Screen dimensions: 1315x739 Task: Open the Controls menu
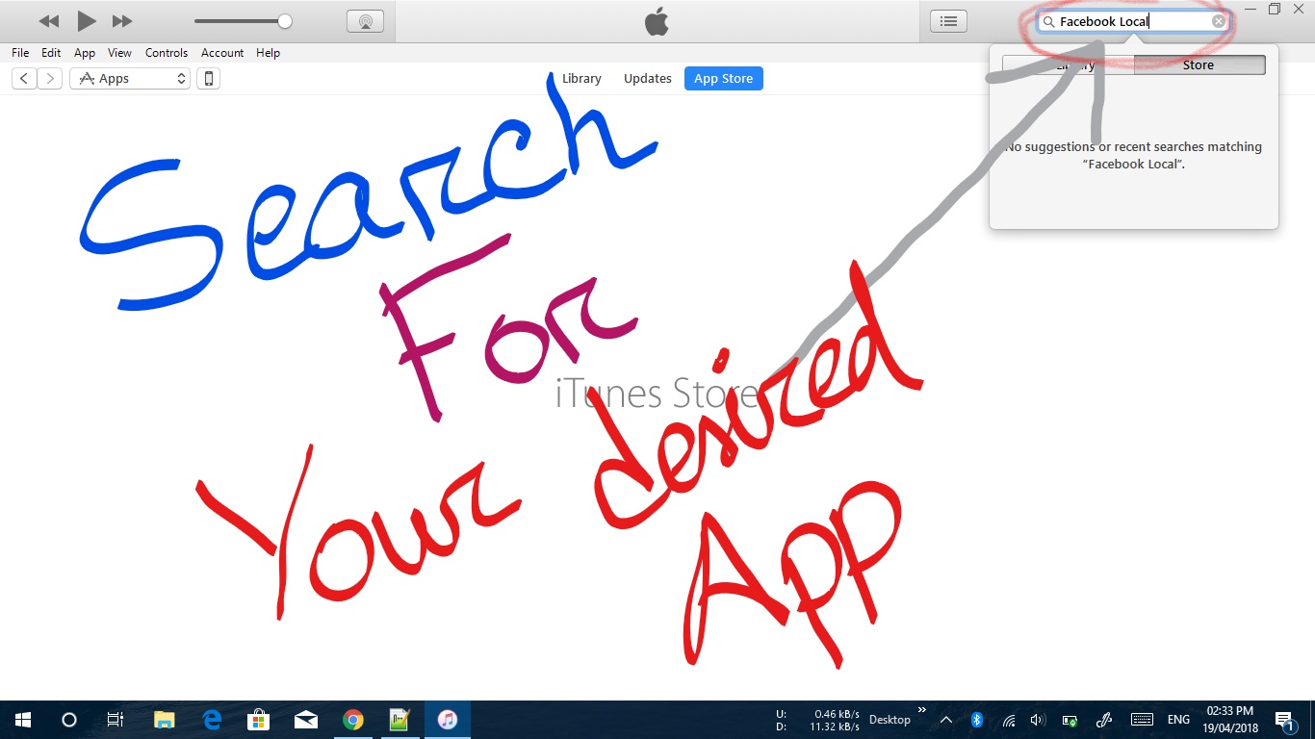pyautogui.click(x=167, y=53)
